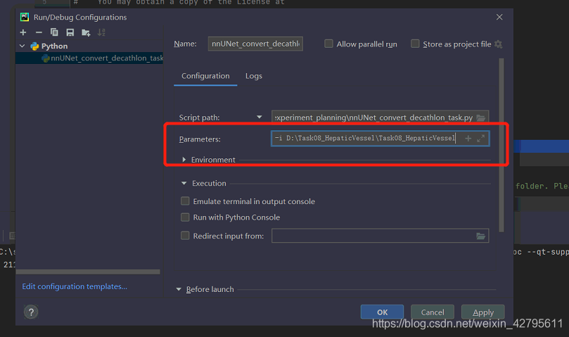The width and height of the screenshot is (569, 337).
Task: Collapse the Python configurations tree node
Action: (22, 46)
